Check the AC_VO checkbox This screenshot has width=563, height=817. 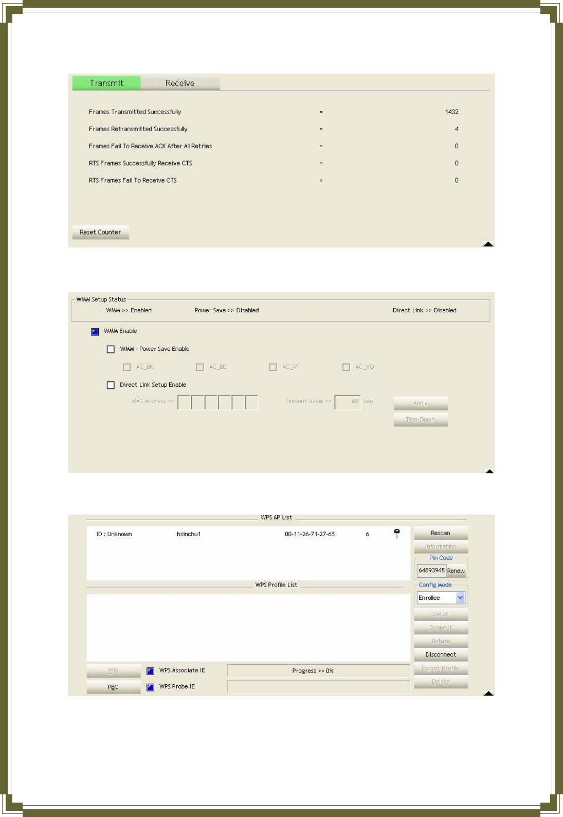pos(346,367)
